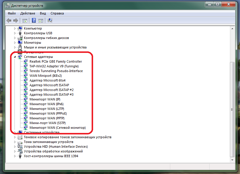Select Адаптер Microsoft 6to4

[x=48, y=80]
